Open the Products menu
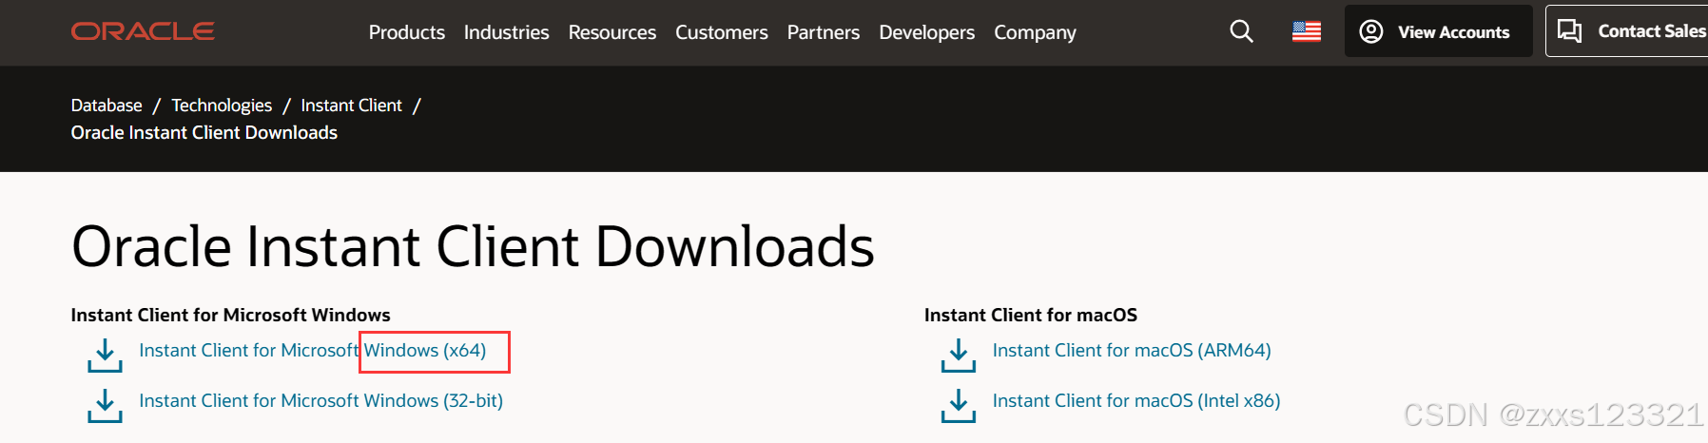This screenshot has height=443, width=1708. pyautogui.click(x=407, y=32)
